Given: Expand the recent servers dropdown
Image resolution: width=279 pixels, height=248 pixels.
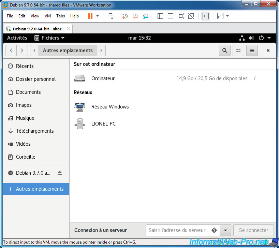Looking at the screenshot, I should point(225,230).
